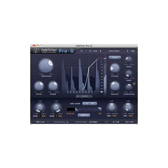Click the 56.48 Hz filter value

(x=70, y=113)
